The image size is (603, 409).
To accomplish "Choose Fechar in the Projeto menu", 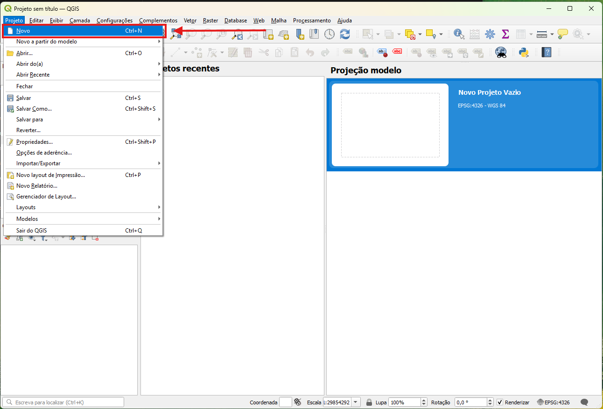I will pos(83,86).
